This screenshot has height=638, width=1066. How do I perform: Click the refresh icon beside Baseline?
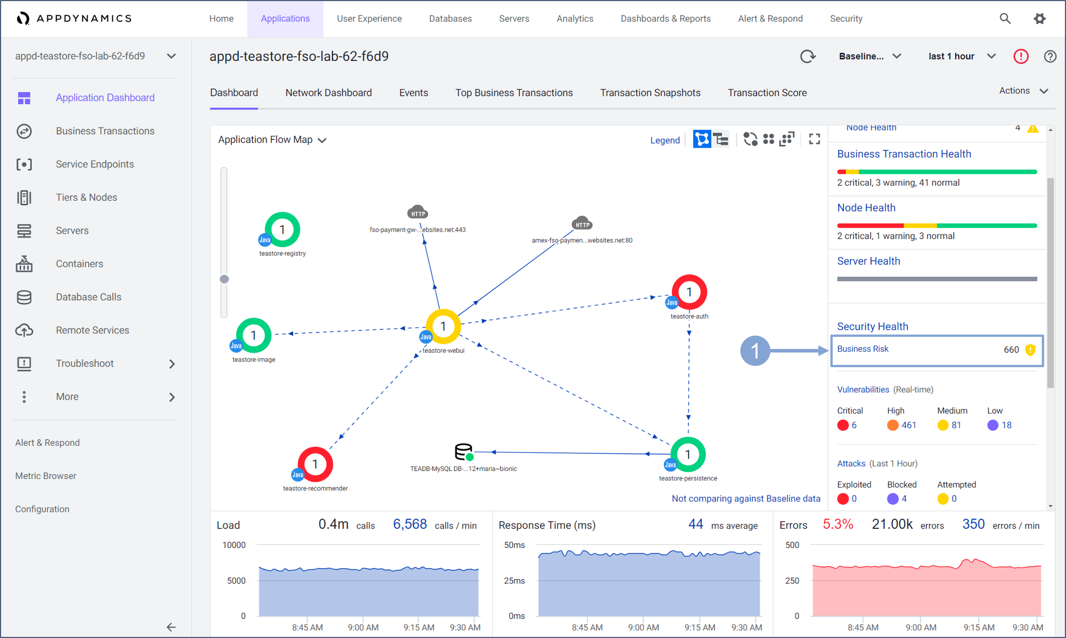(x=808, y=56)
